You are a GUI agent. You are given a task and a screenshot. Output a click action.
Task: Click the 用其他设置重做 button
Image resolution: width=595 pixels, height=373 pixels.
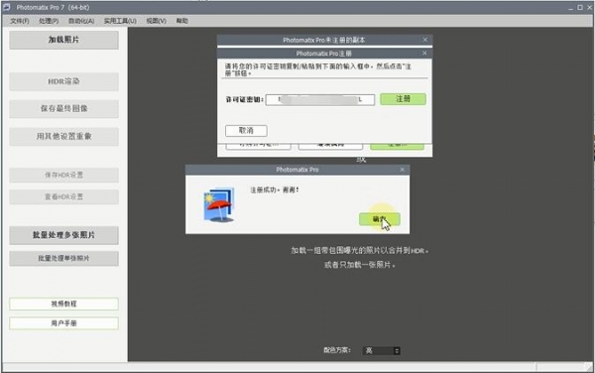point(63,137)
